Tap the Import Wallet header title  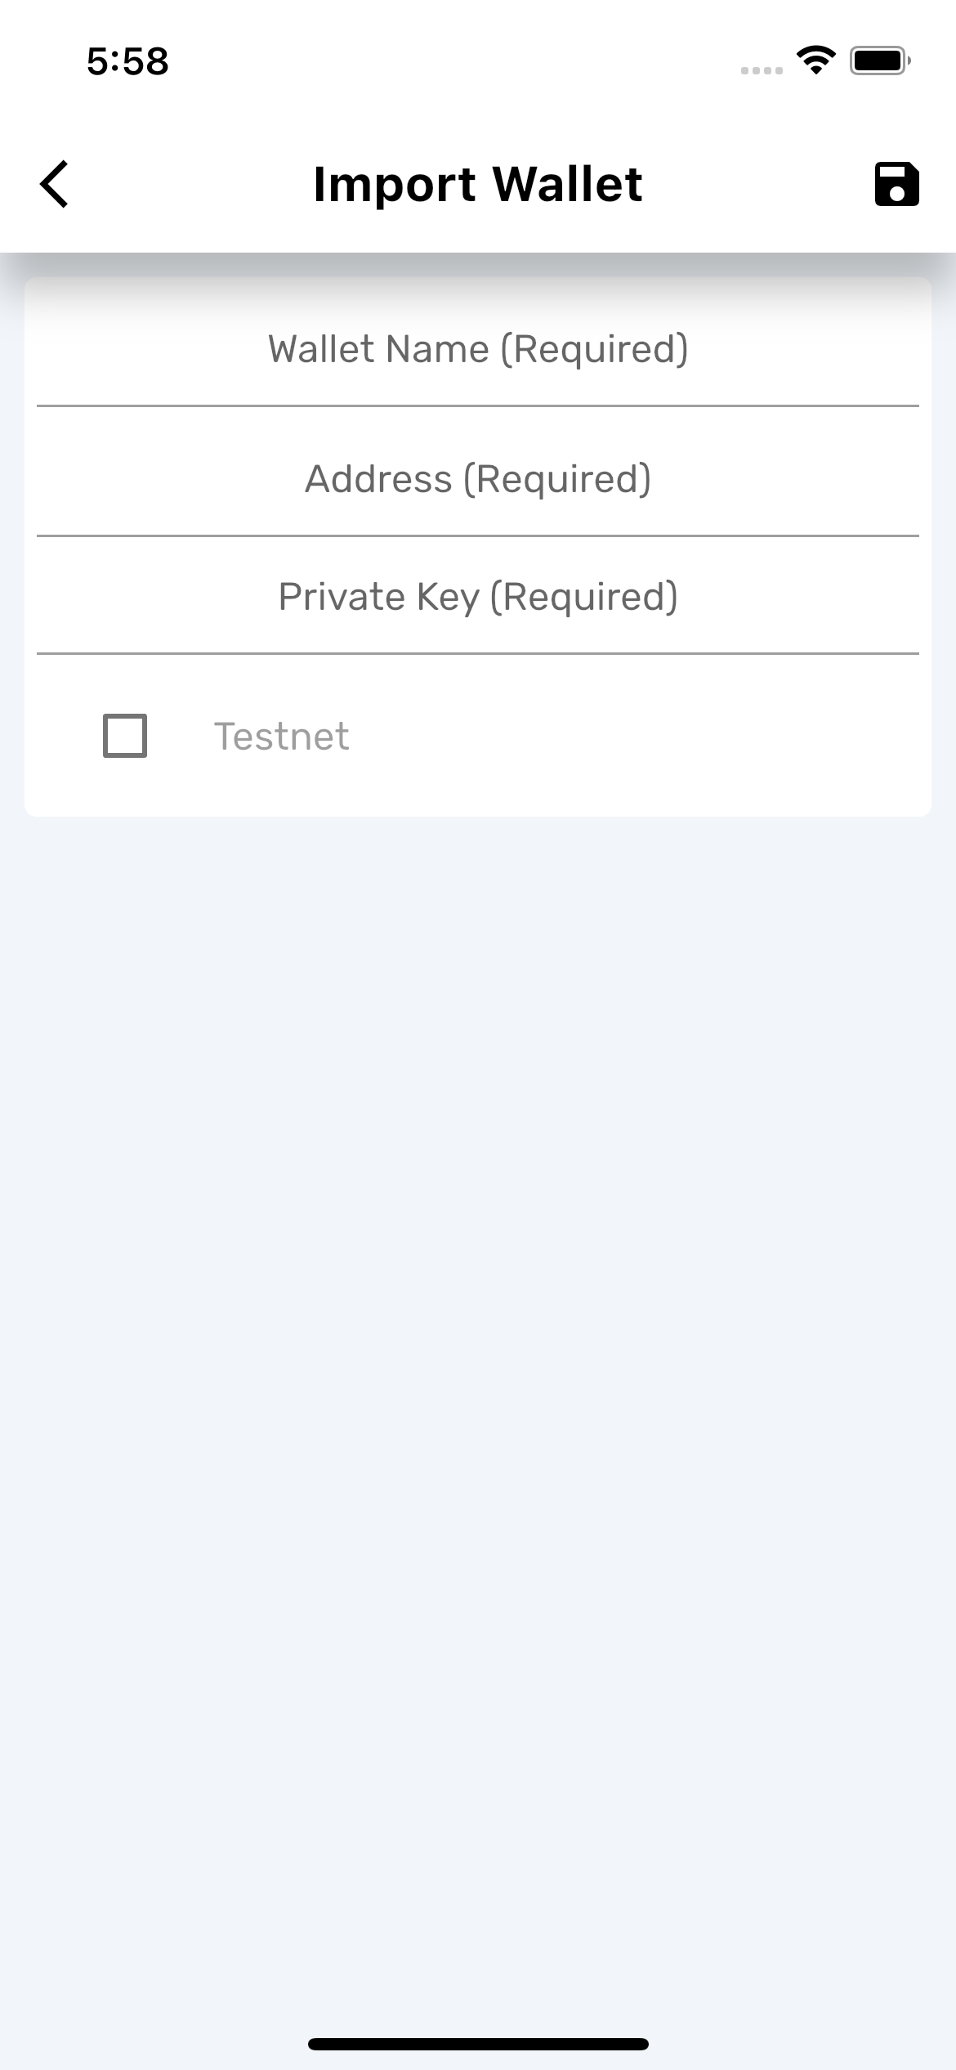pos(478,184)
